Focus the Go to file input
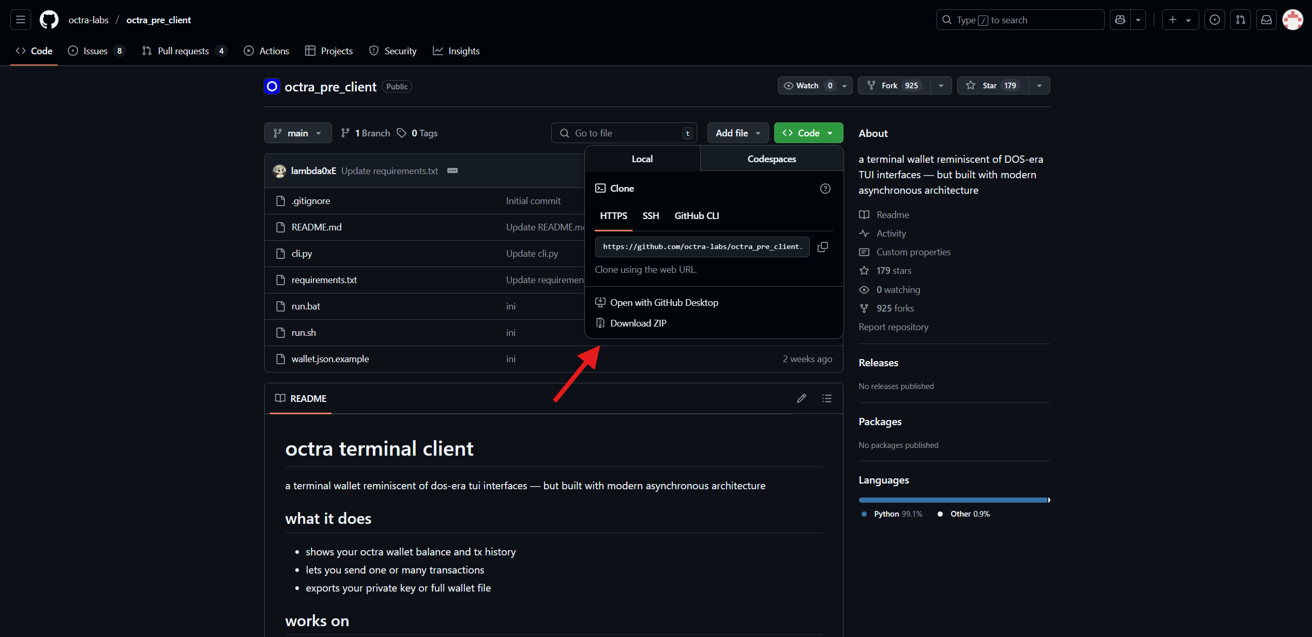Image resolution: width=1312 pixels, height=637 pixels. (x=624, y=133)
